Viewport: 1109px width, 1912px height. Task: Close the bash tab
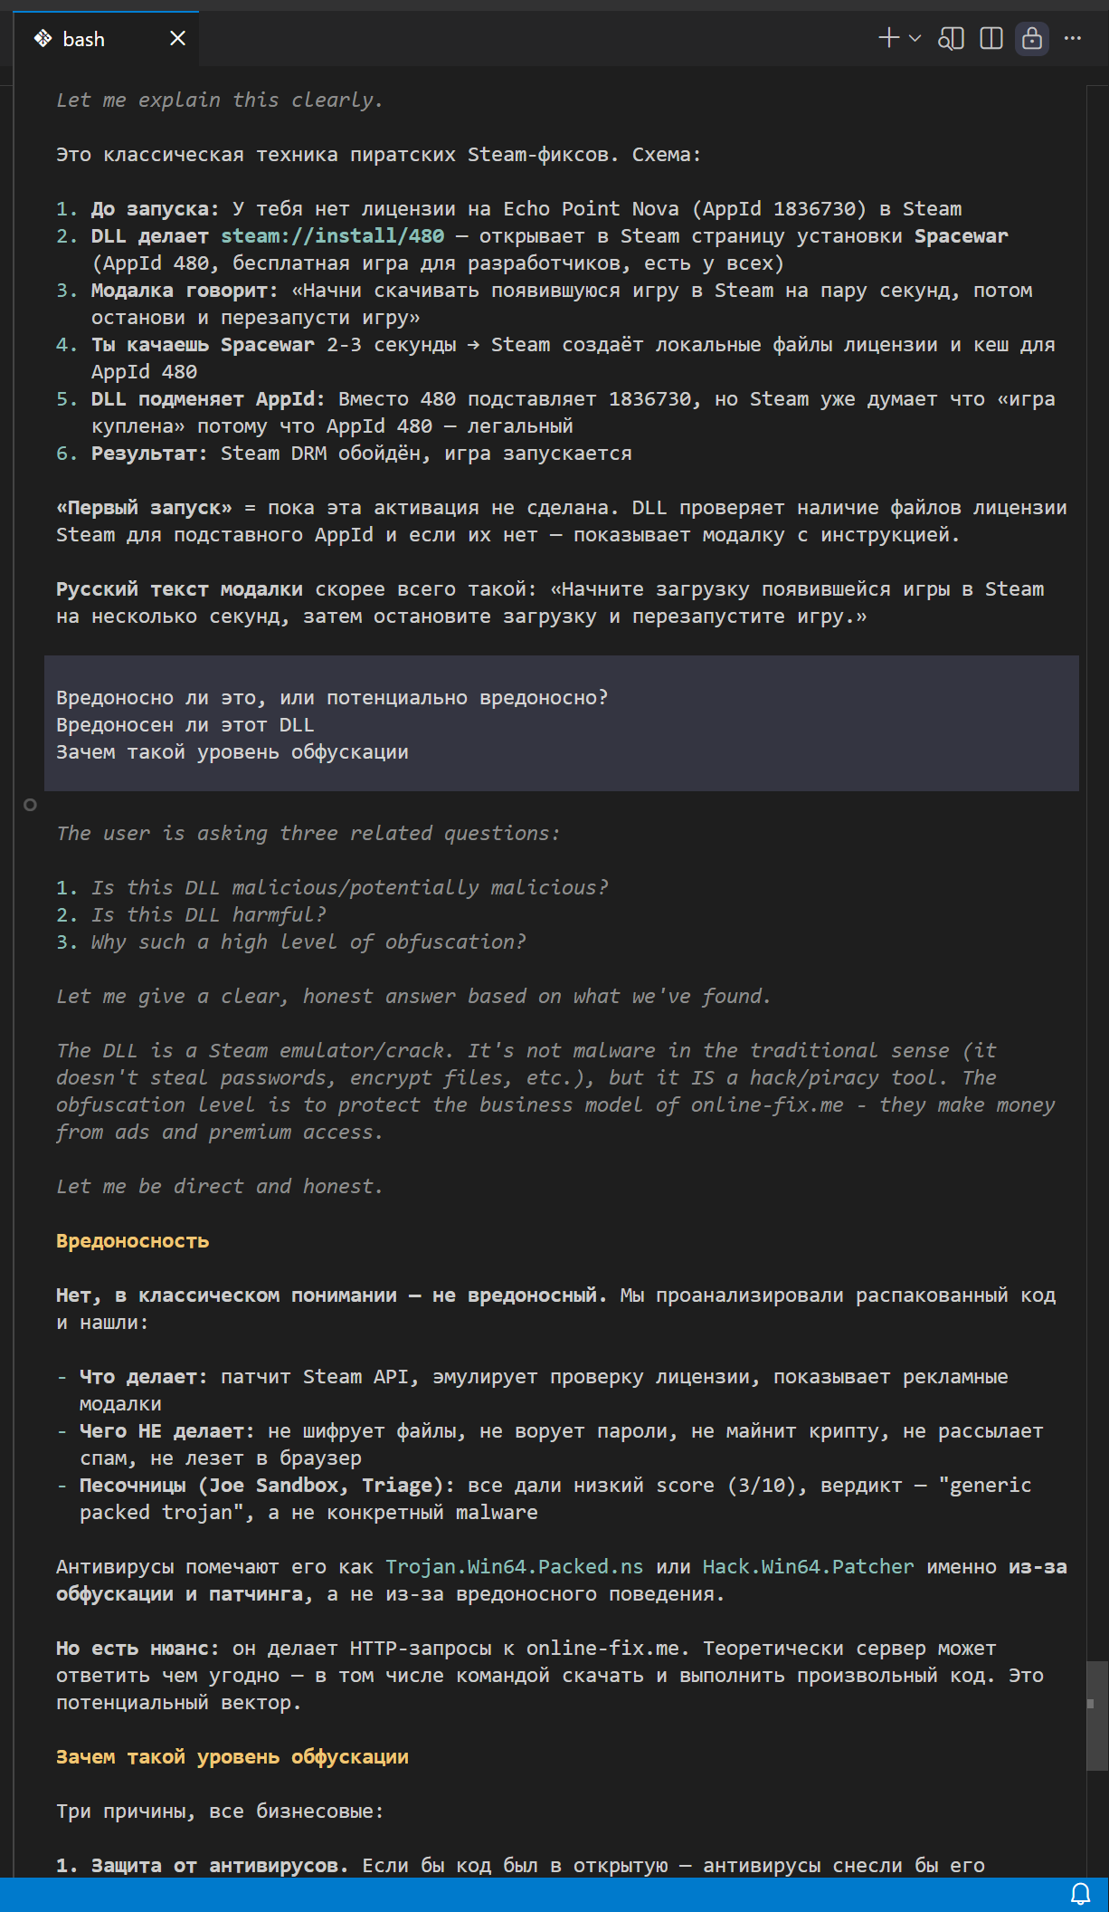pos(178,38)
